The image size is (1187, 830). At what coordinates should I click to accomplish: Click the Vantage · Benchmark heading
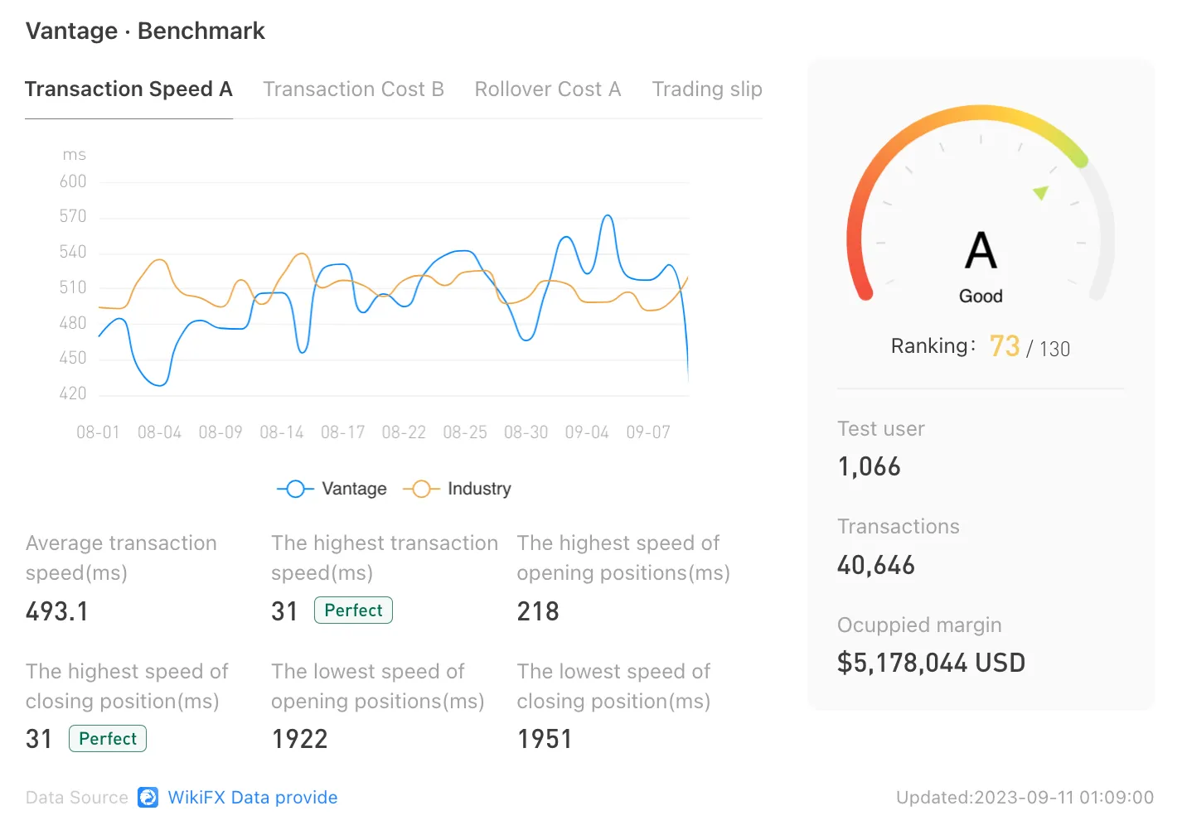[x=145, y=31]
